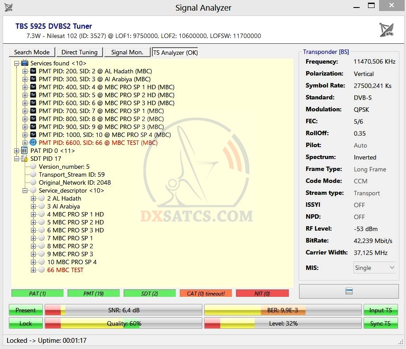Select PMT PID 500 MBC PRO SP 2 HD row

[106, 95]
